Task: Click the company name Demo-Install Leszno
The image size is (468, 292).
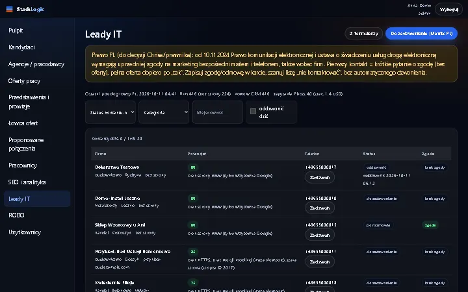Action: tap(117, 198)
